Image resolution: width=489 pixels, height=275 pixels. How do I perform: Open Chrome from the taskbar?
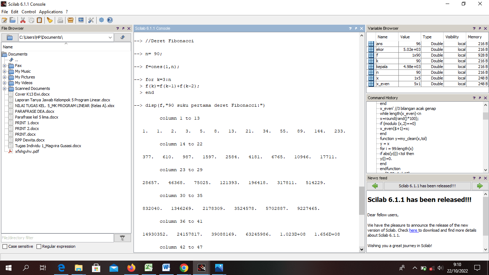tap(184, 267)
